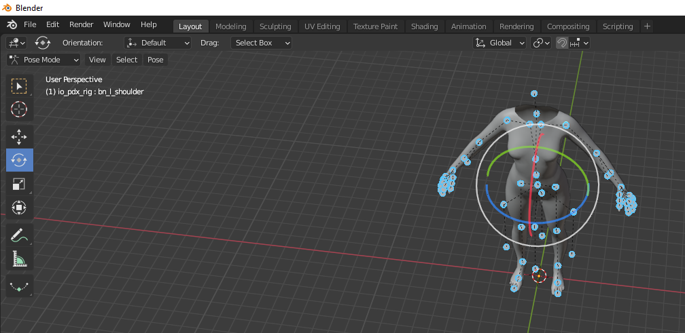Open the Global transform orientation dropdown
This screenshot has height=333, width=685.
pos(499,43)
